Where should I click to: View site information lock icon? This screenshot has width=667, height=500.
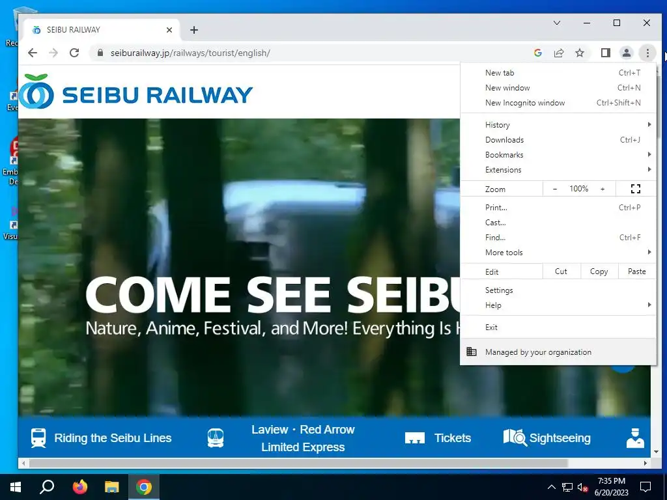tap(100, 53)
